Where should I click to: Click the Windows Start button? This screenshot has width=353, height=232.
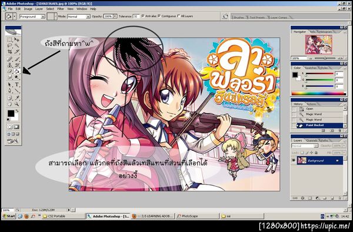9,216
